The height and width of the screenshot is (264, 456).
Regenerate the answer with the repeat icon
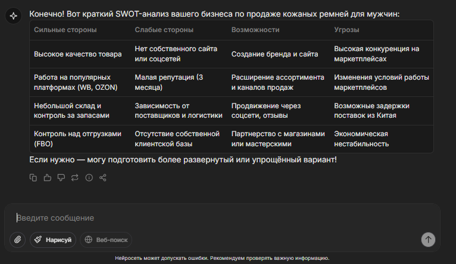click(x=75, y=177)
